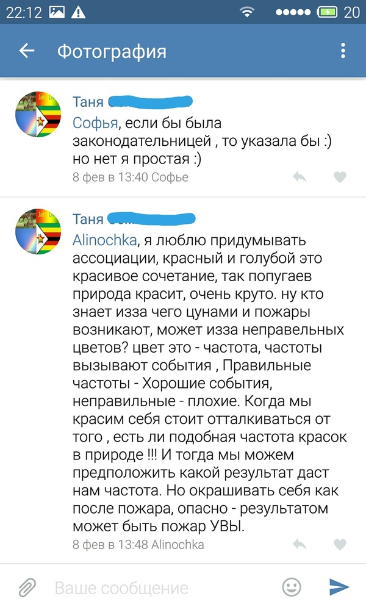
Task: Reply to the second comment to Alinochka
Action: pos(300,545)
